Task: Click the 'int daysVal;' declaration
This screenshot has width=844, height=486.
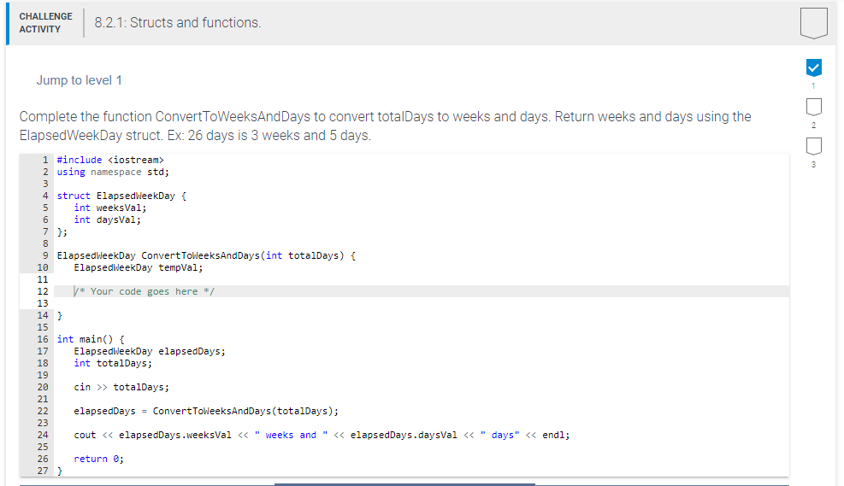Action: tap(107, 220)
